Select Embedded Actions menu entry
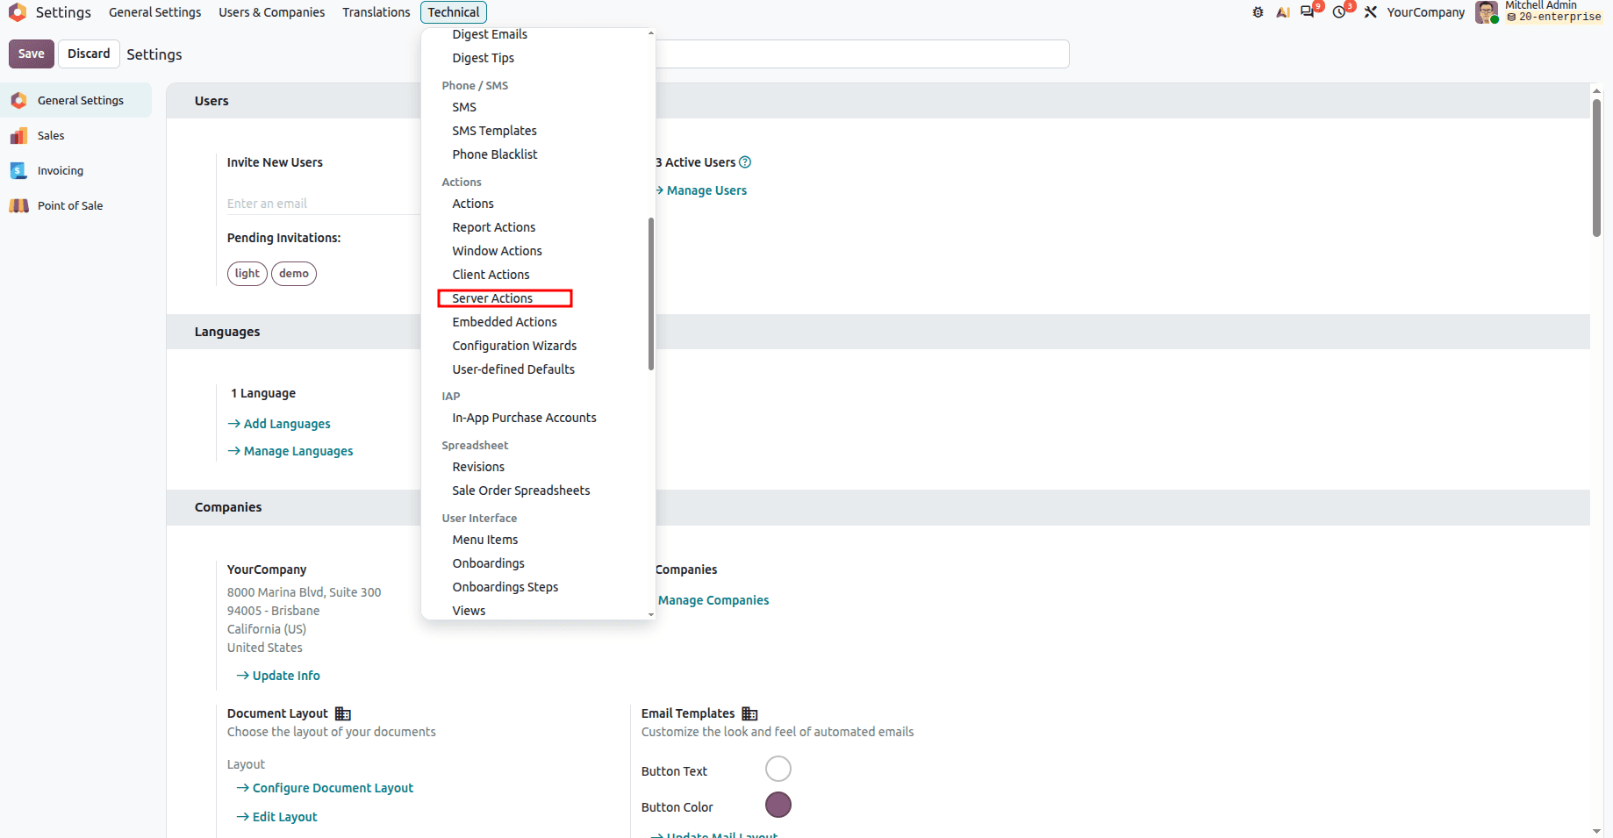 click(504, 322)
